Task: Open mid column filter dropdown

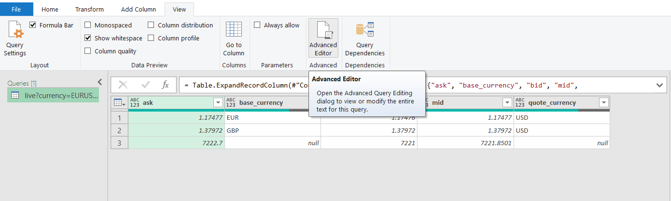Action: coord(507,102)
